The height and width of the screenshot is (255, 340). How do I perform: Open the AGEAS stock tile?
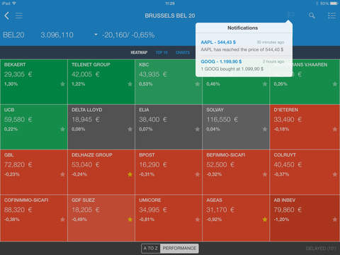[x=236, y=218]
